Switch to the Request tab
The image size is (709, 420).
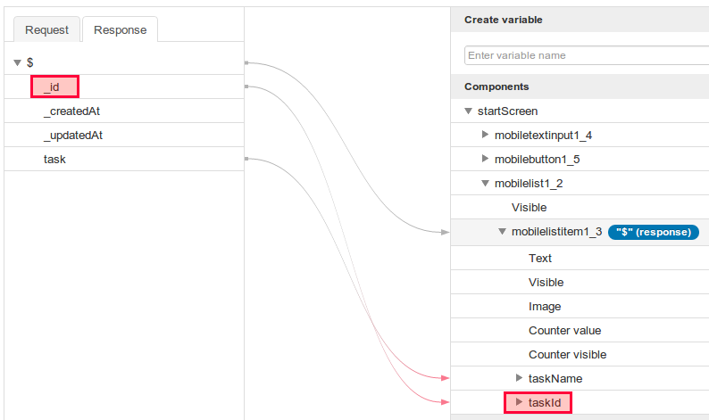tap(46, 29)
